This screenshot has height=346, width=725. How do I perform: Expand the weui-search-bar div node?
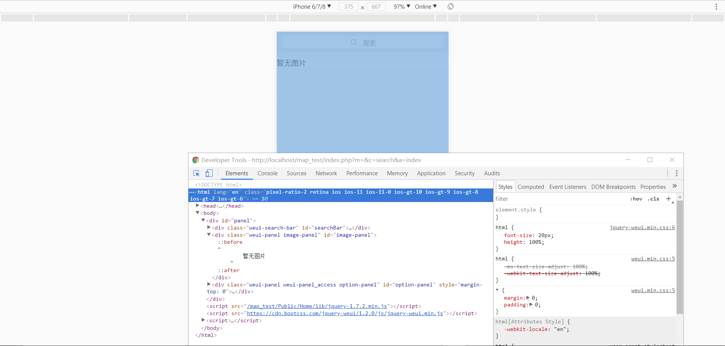(209, 228)
